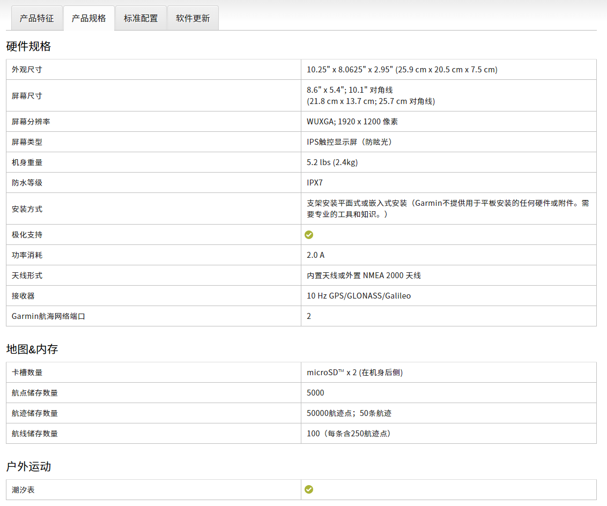Click the IPX7 waterproof rating value
The width and height of the screenshot is (607, 506).
[315, 183]
